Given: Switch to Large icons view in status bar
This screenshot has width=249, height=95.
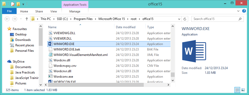Looking at the screenshot, I should coord(243,90).
